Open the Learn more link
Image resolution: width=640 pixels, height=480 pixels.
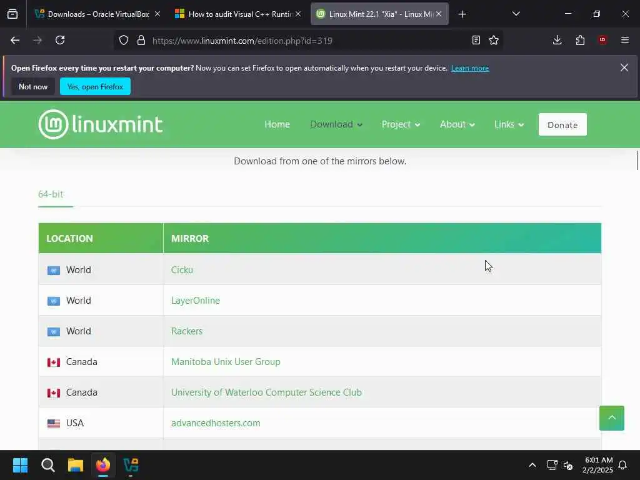click(470, 68)
